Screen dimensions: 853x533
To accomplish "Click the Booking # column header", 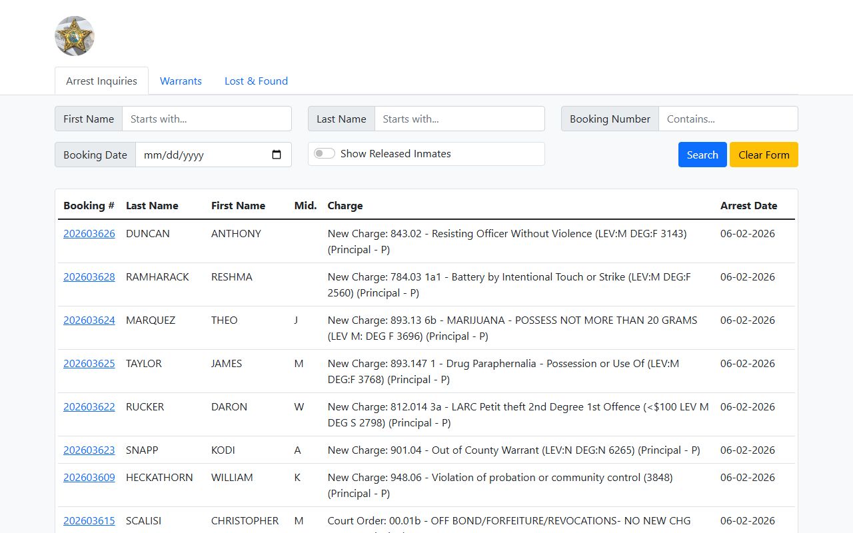I will 89,205.
